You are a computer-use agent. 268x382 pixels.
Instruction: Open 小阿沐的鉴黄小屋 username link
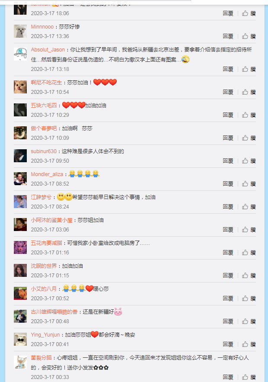51,220
